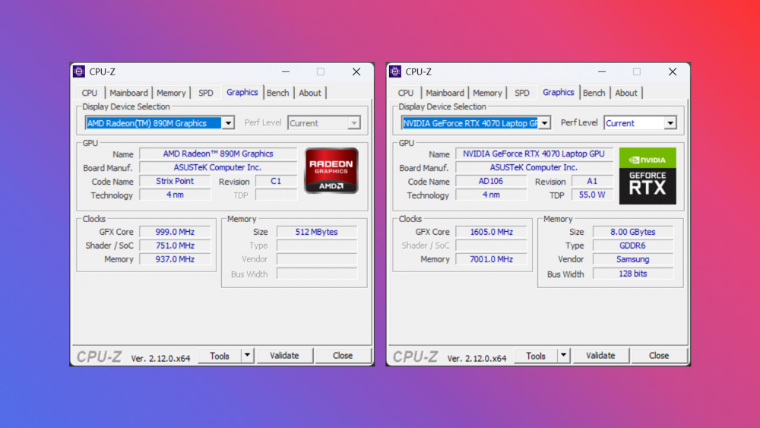Click the CPU-Z app icon in left window
Image resolution: width=760 pixels, height=428 pixels.
coord(79,71)
